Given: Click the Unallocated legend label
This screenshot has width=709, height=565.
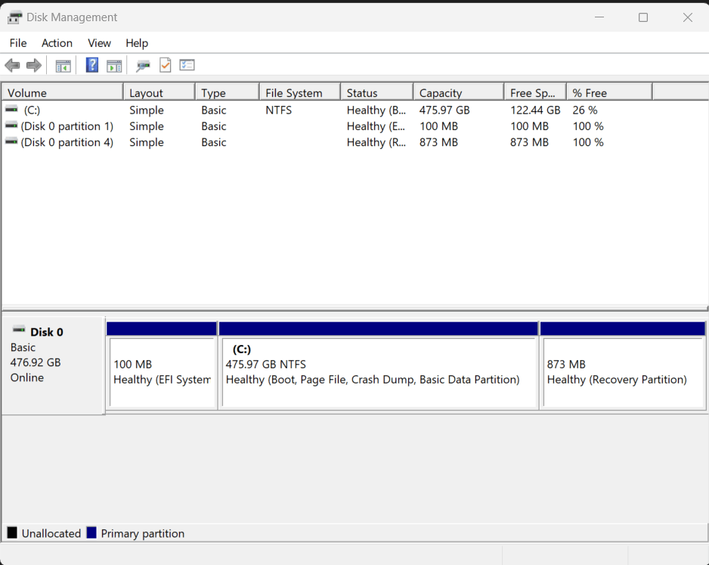Looking at the screenshot, I should [51, 534].
